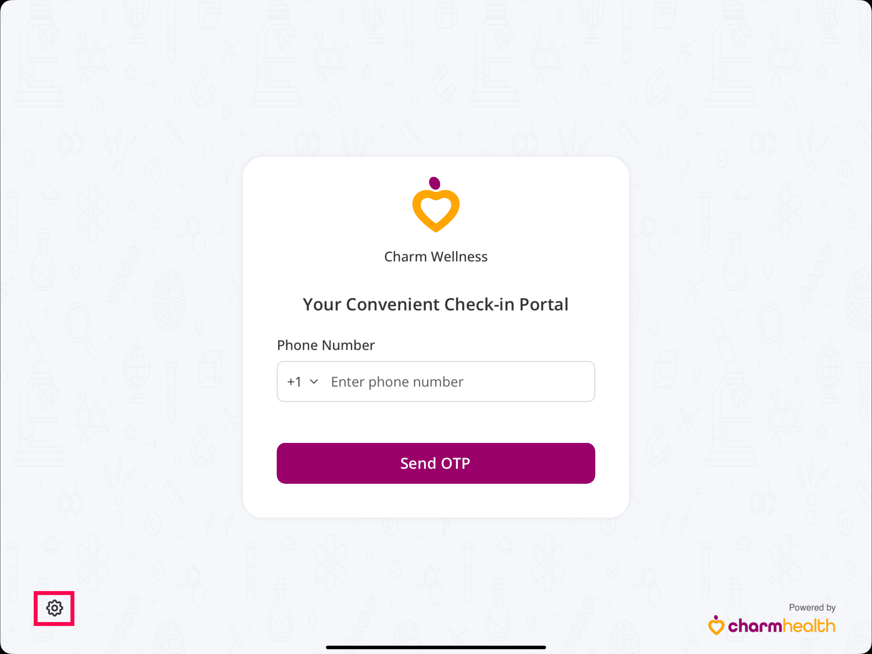Select the Phone Number field label
The width and height of the screenshot is (872, 654).
pos(325,345)
